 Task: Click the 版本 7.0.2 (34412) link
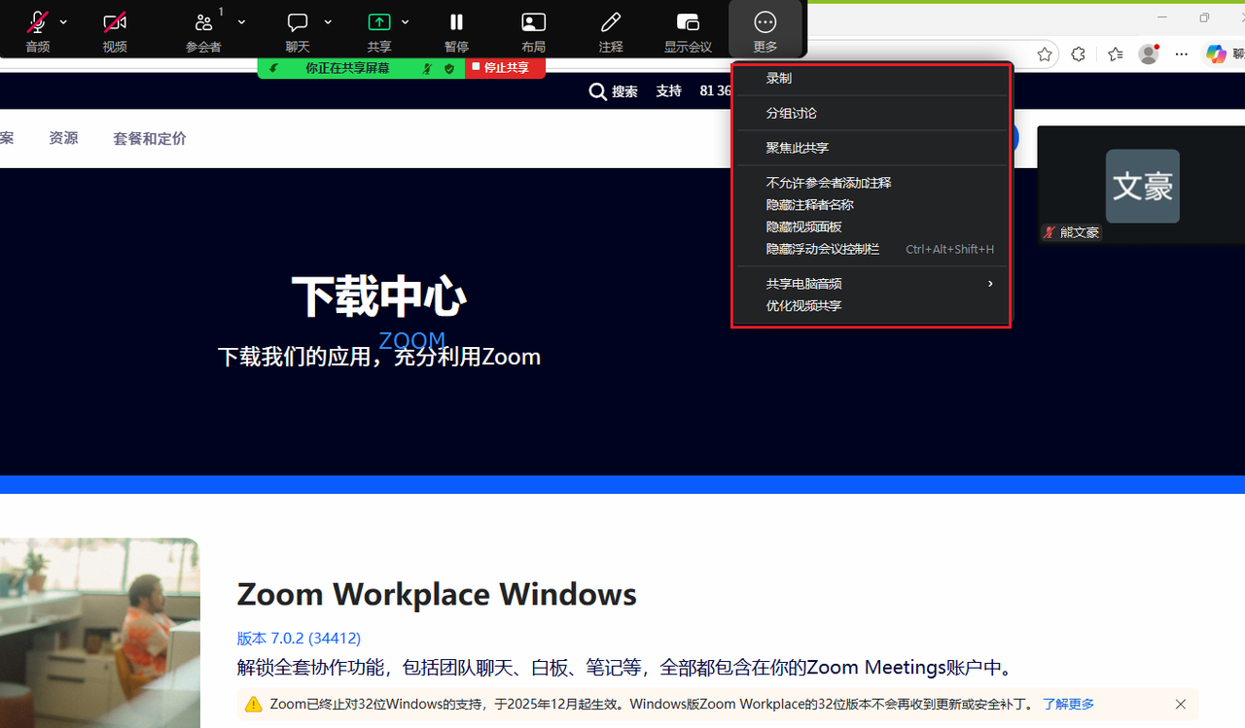[x=299, y=638]
